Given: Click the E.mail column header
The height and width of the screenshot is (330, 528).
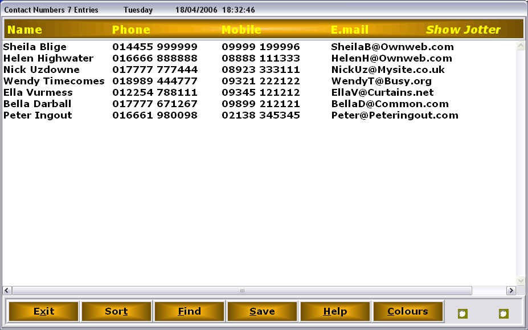Looking at the screenshot, I should 350,30.
